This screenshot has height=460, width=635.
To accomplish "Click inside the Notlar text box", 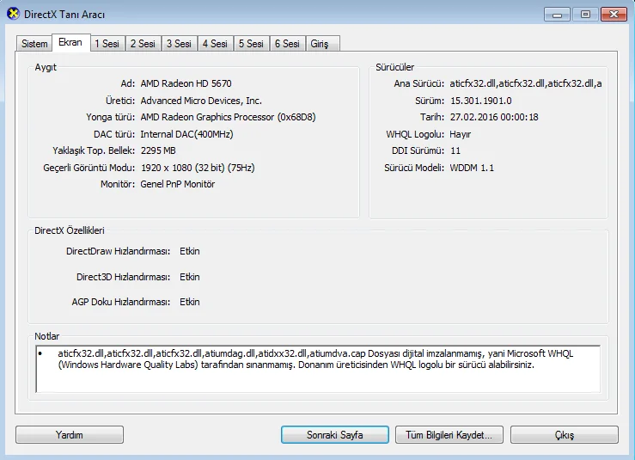I will pos(318,369).
